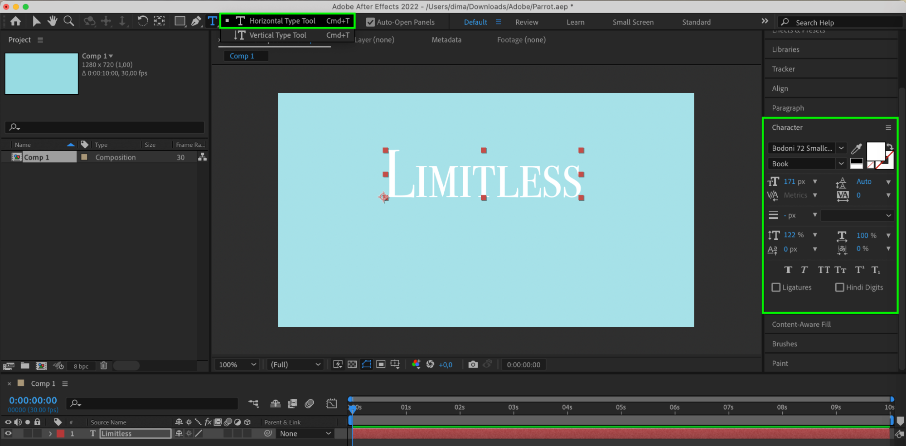906x446 pixels.
Task: Select the Pen tool
Action: [196, 21]
